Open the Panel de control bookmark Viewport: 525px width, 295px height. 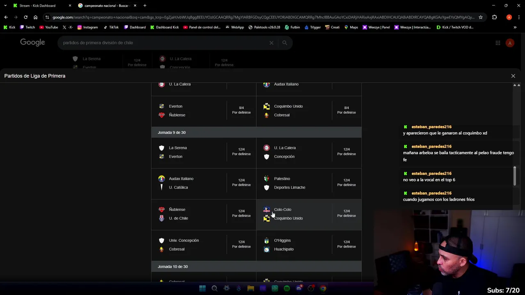click(202, 27)
